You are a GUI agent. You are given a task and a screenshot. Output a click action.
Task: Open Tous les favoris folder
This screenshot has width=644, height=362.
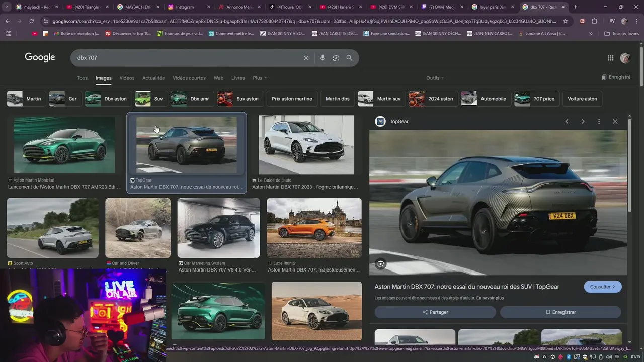click(622, 34)
